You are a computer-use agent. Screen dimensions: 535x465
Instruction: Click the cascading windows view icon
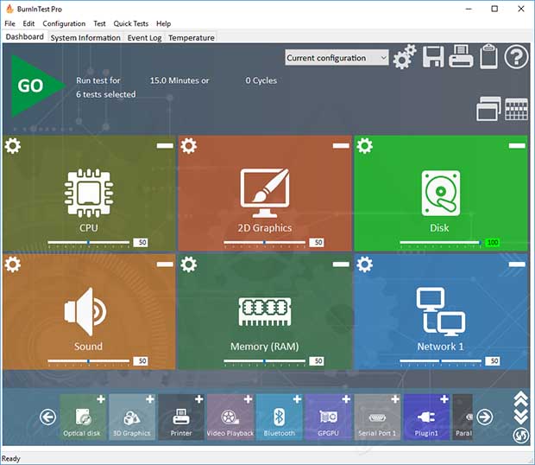pos(488,109)
